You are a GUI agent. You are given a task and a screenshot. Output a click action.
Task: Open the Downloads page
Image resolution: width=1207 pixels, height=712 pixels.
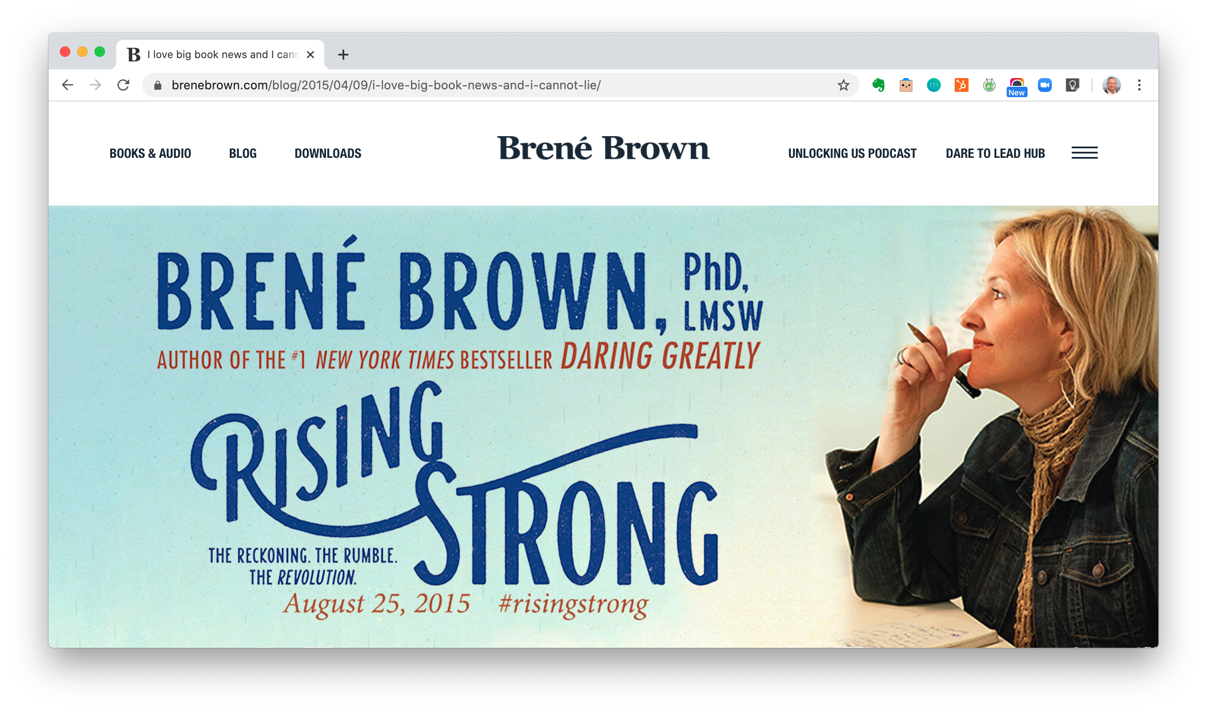[328, 153]
